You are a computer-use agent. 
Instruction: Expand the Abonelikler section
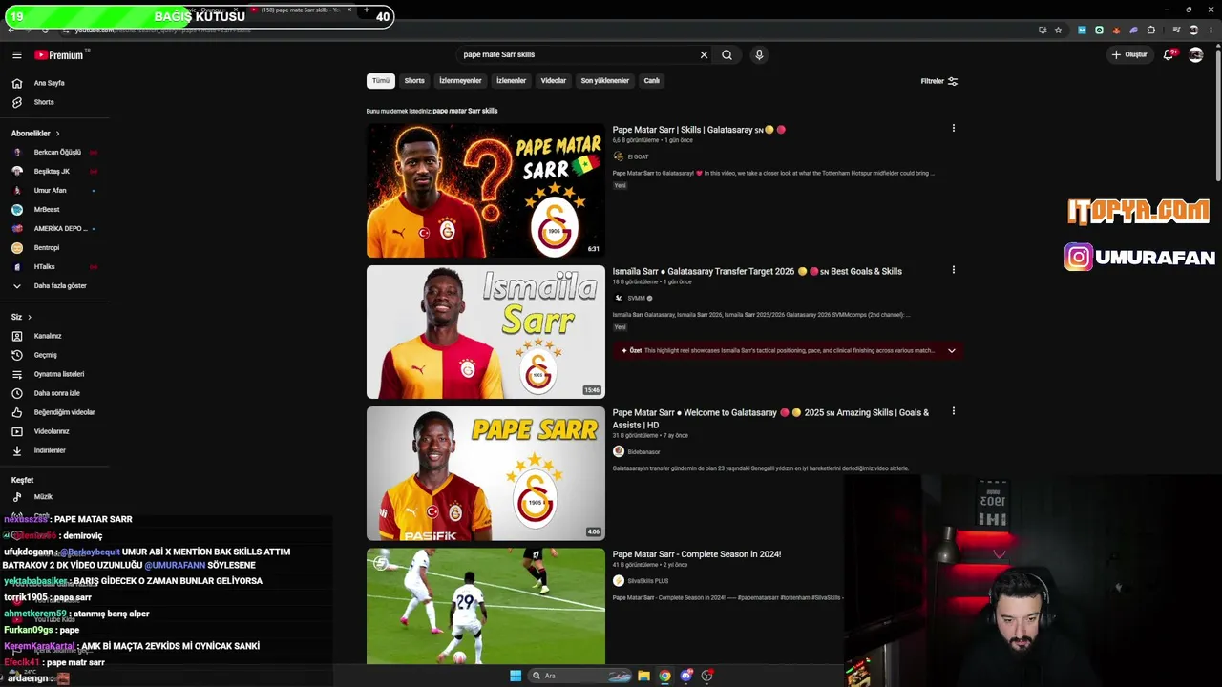coord(35,134)
